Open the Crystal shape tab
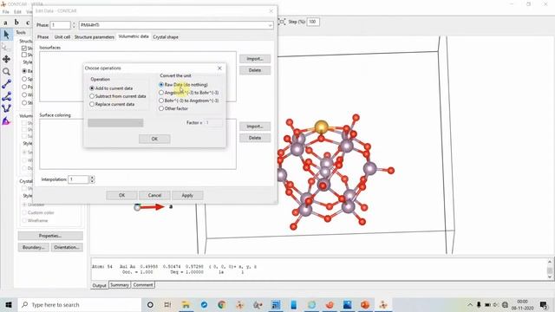Viewport: 555px width, 312px height. [x=166, y=36]
